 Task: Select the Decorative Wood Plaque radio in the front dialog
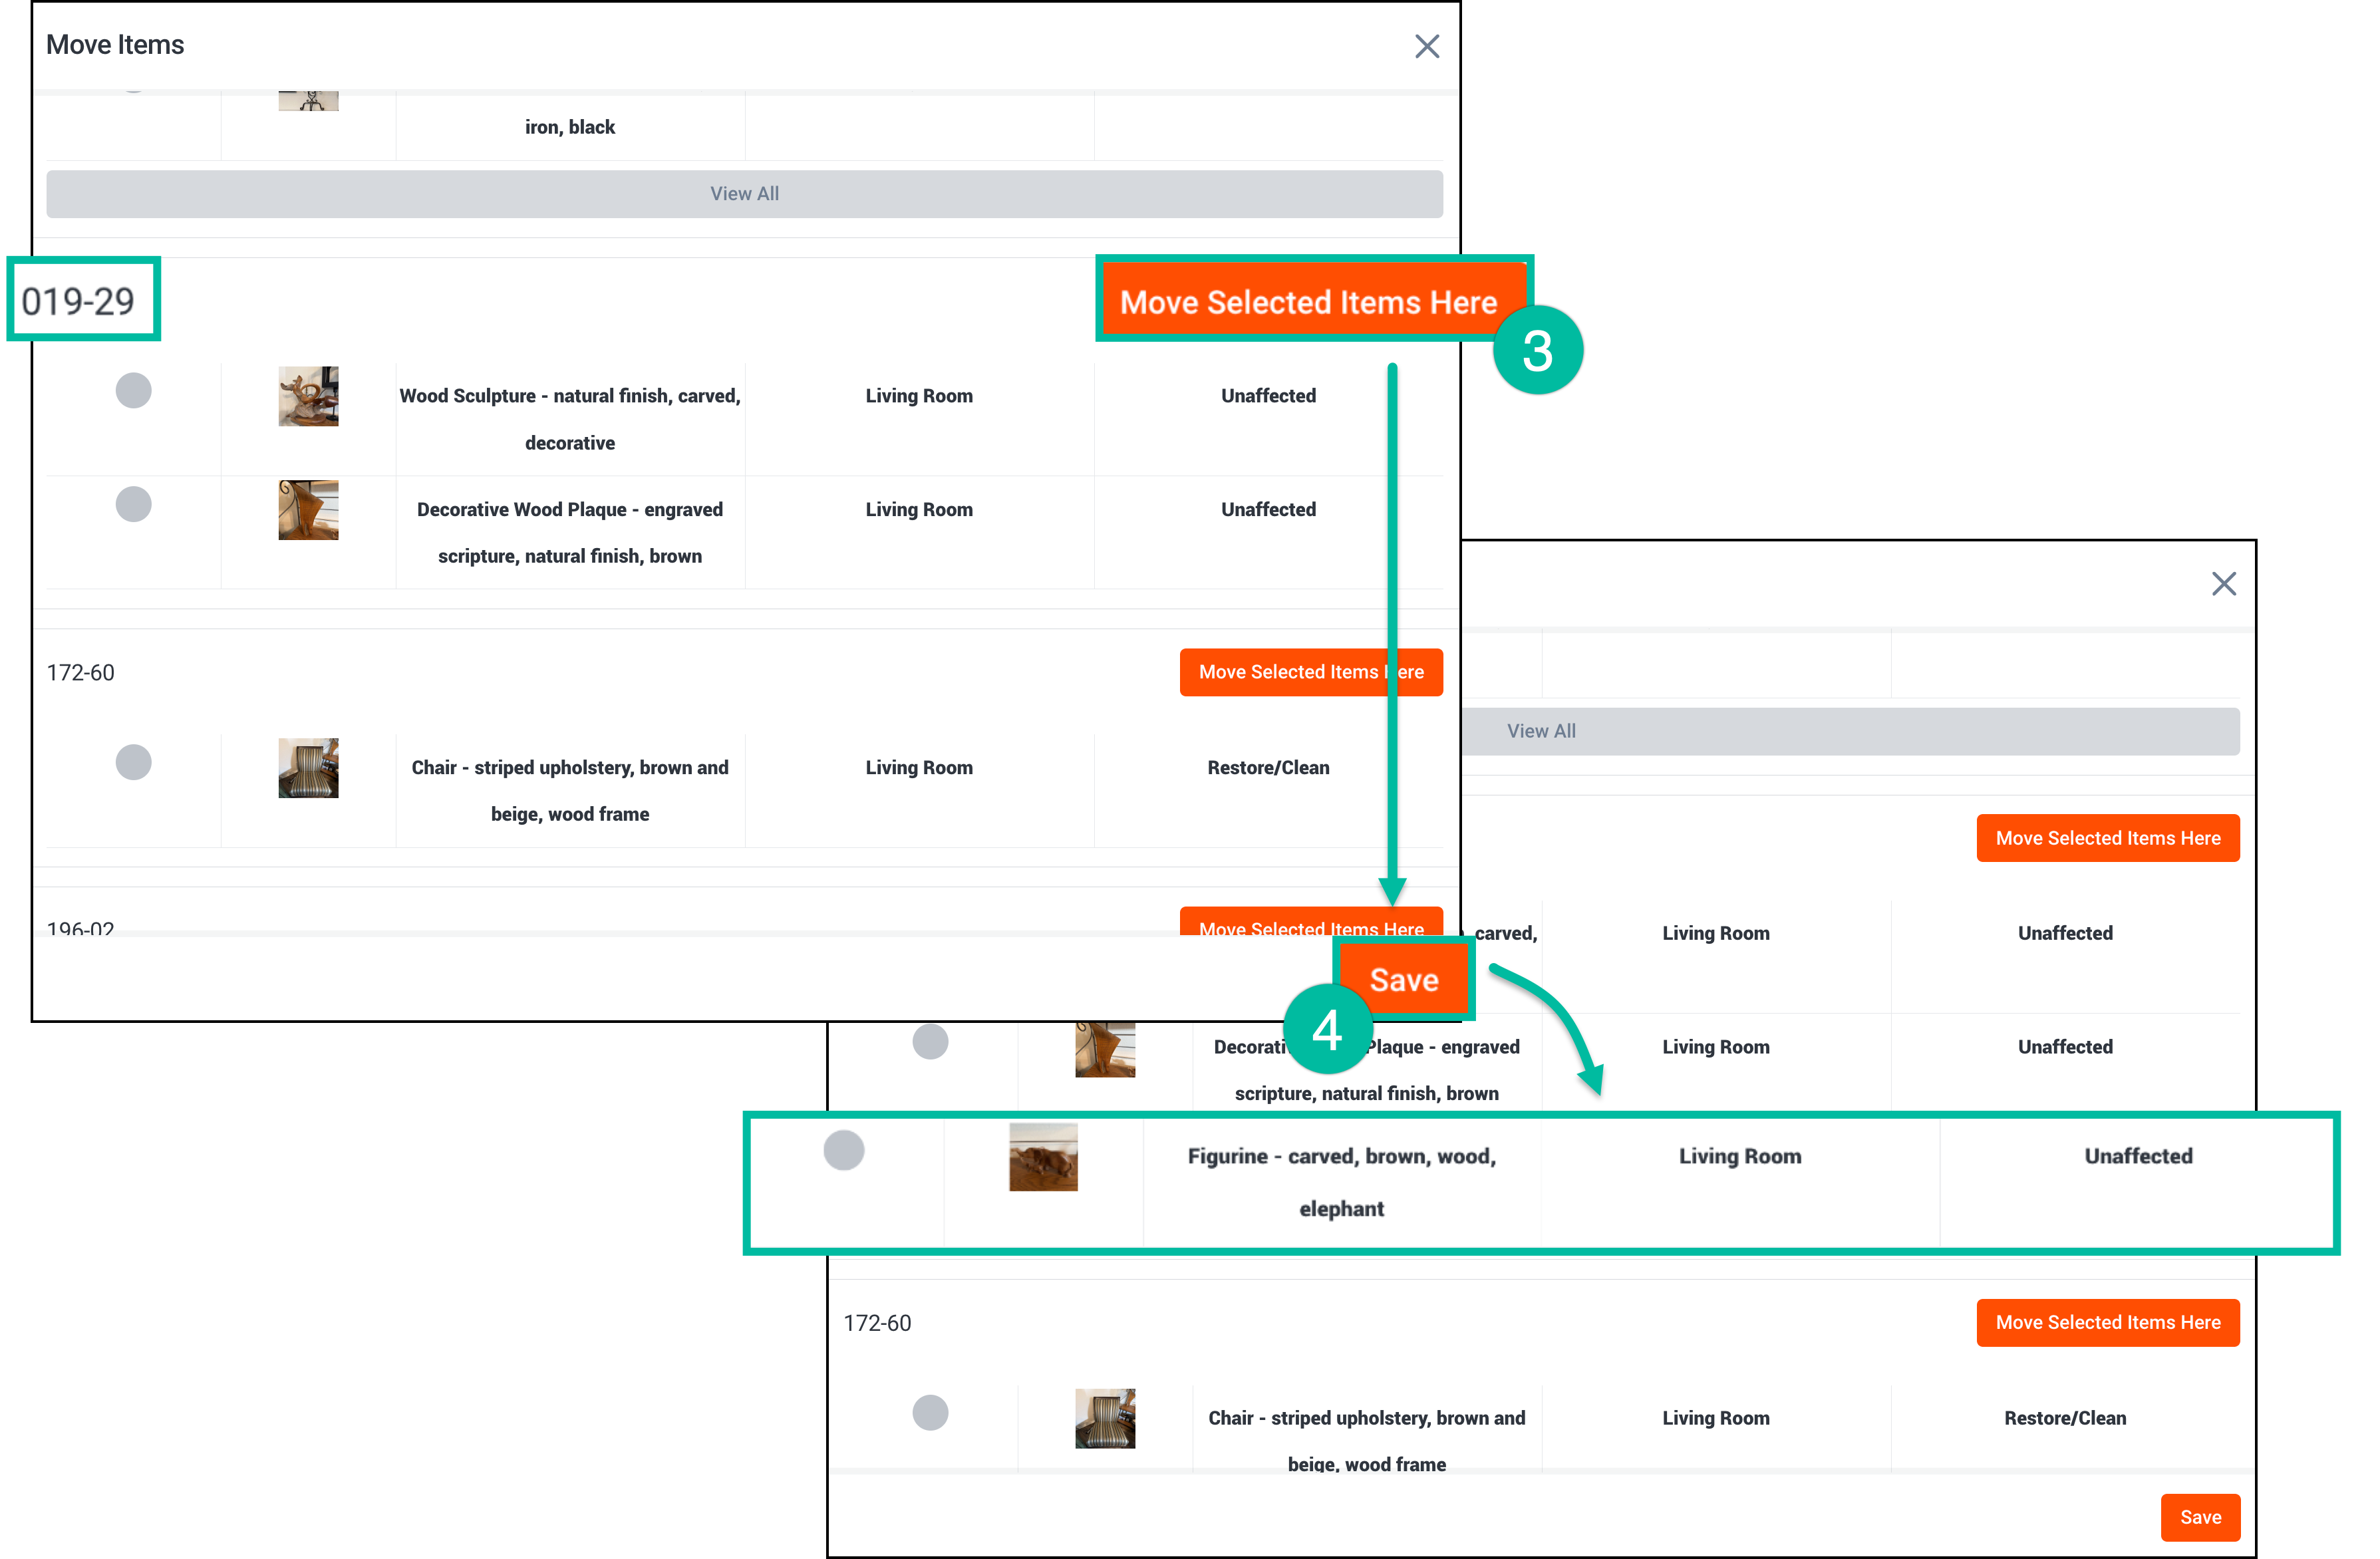click(x=133, y=504)
